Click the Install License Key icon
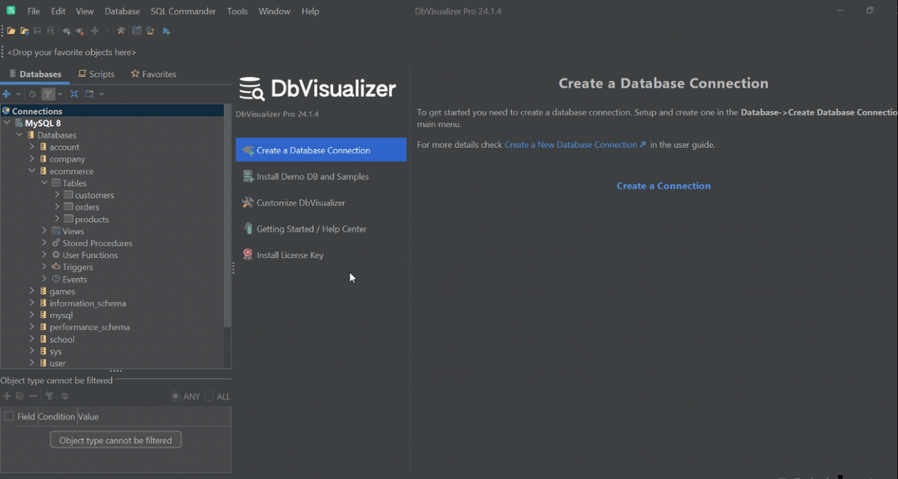The height and width of the screenshot is (479, 898). pyautogui.click(x=247, y=255)
